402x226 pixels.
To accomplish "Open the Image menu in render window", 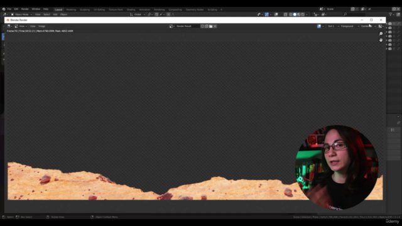I will [x=41, y=26].
